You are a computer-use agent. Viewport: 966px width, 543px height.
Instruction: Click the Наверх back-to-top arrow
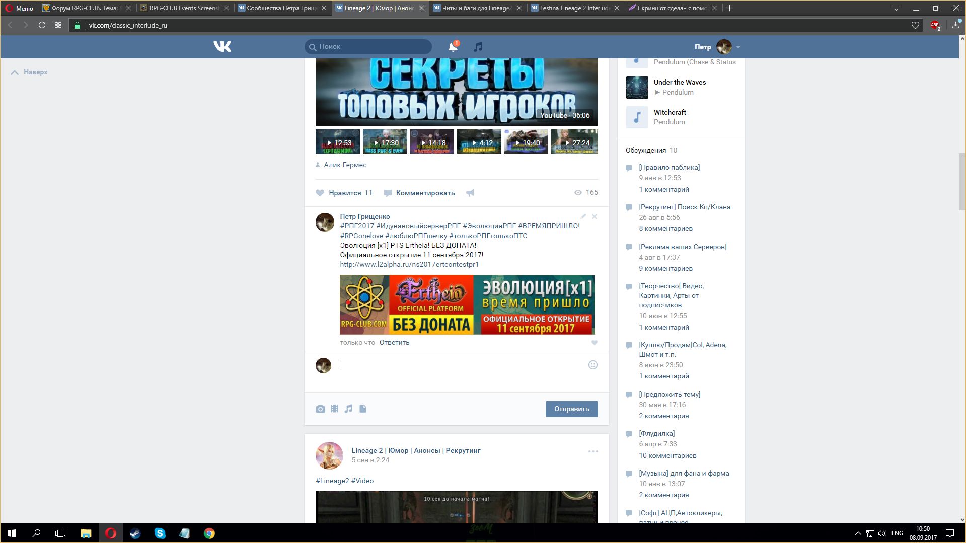tap(29, 72)
